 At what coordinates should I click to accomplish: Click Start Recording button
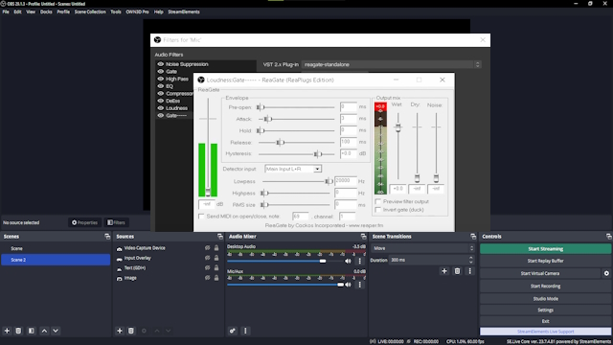pyautogui.click(x=545, y=286)
